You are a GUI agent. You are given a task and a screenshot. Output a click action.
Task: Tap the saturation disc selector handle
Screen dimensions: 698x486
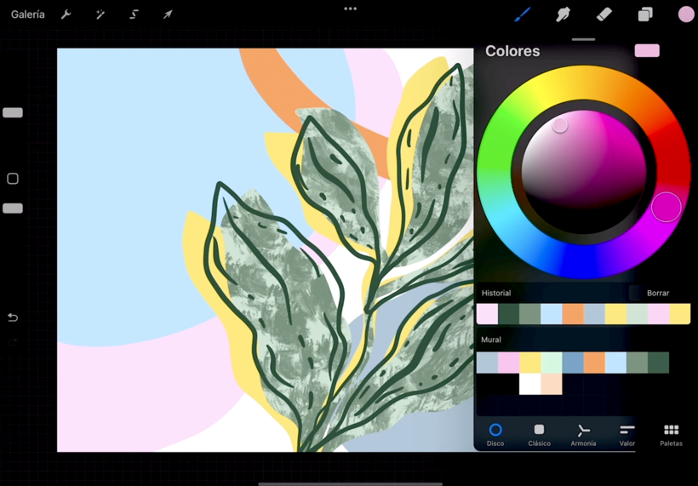point(560,125)
